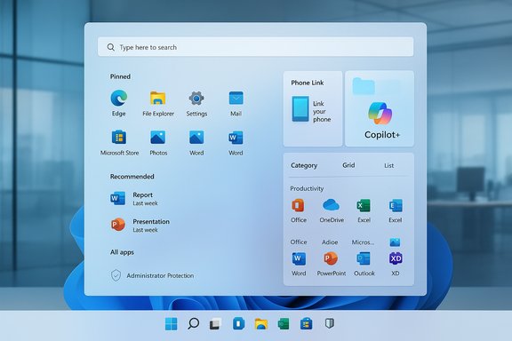Click the Windows Start button on the taskbar
The width and height of the screenshot is (512, 341).
(171, 324)
